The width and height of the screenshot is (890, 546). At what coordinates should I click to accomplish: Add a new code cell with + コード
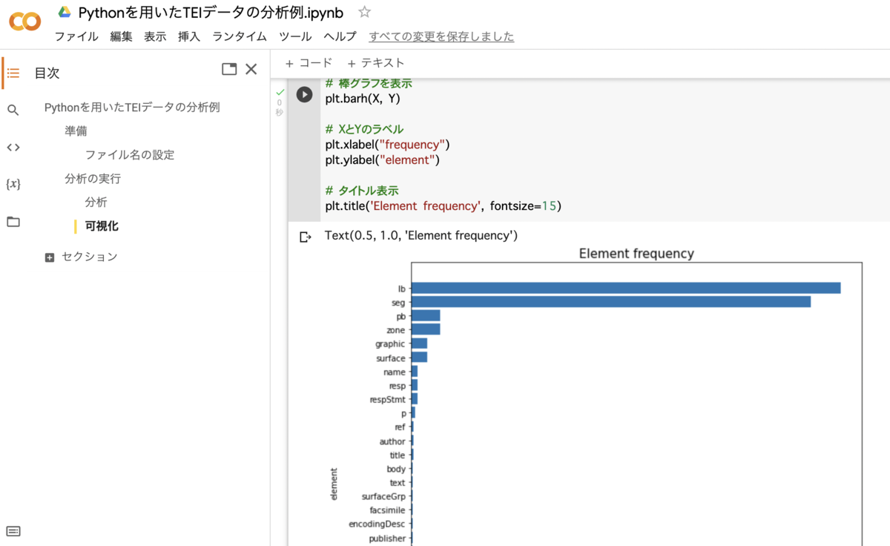(x=309, y=62)
